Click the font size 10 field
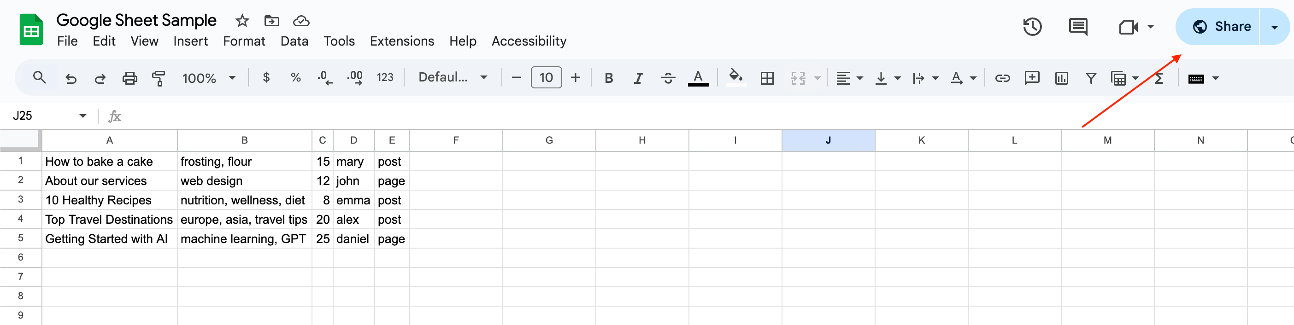1294x325 pixels. [546, 78]
